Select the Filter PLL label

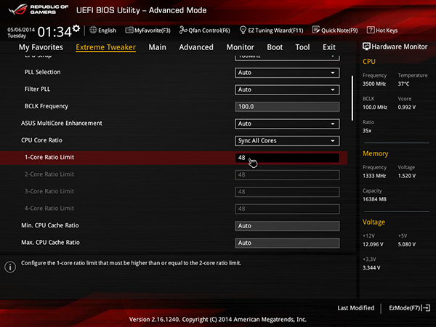37,89
